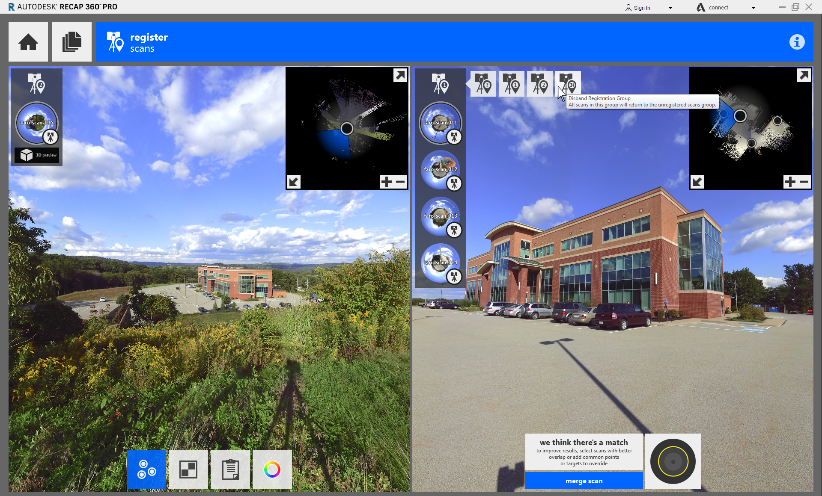Toggle tripod marker on faro_scan_011
Viewport: 822px width, 496px height.
pos(454,137)
